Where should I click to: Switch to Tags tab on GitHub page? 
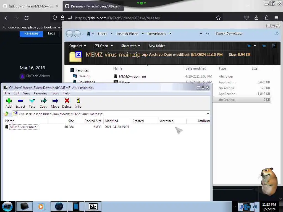pyautogui.click(x=51, y=33)
